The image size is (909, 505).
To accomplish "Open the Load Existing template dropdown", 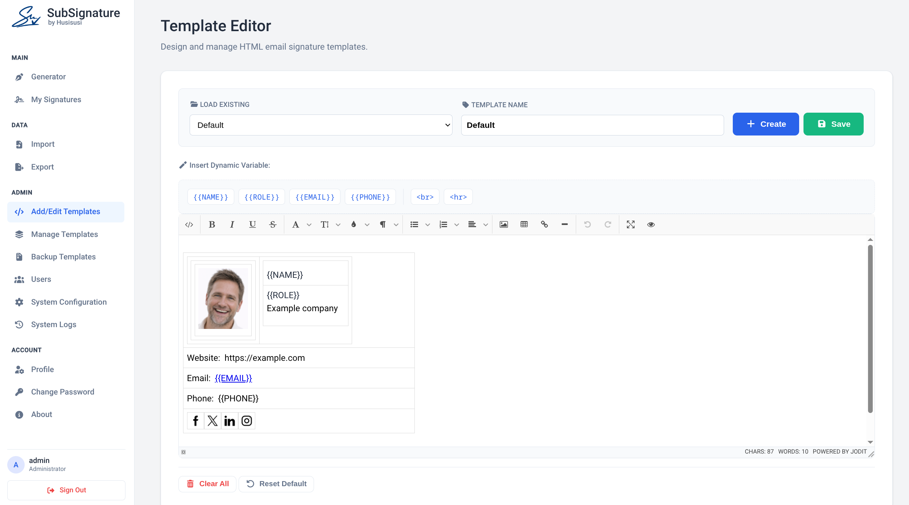I will pyautogui.click(x=321, y=125).
